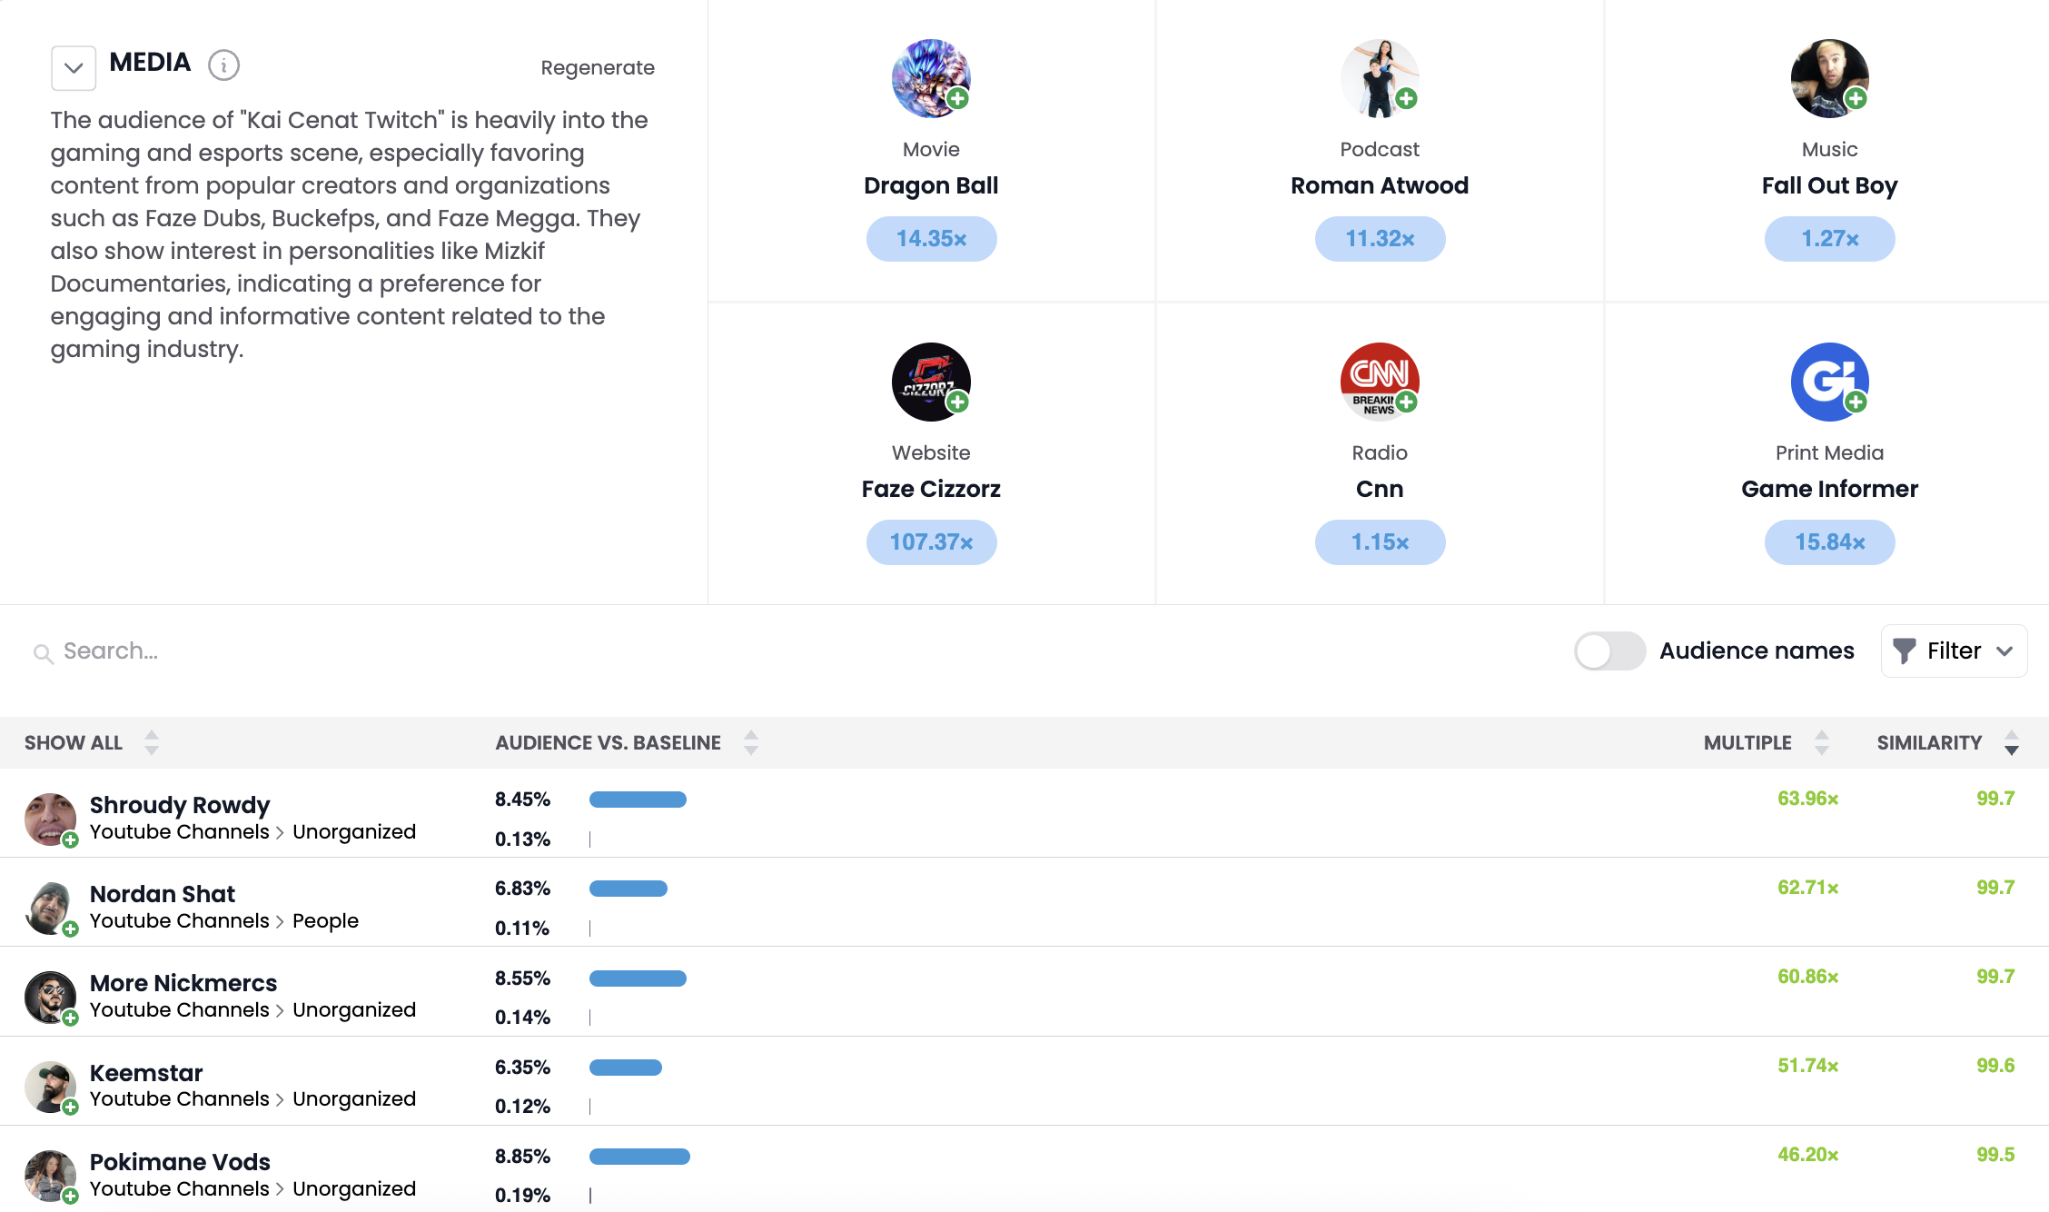
Task: Collapse the MEDIA section chevron
Action: (74, 68)
